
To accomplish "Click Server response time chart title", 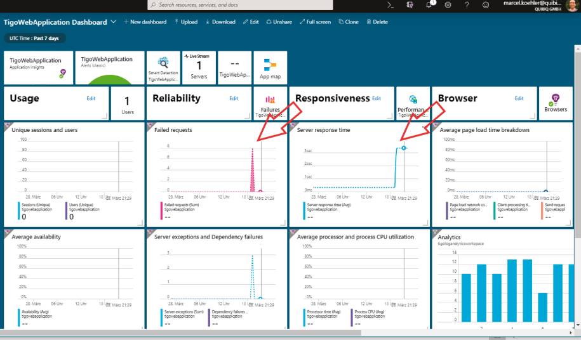I will point(323,130).
